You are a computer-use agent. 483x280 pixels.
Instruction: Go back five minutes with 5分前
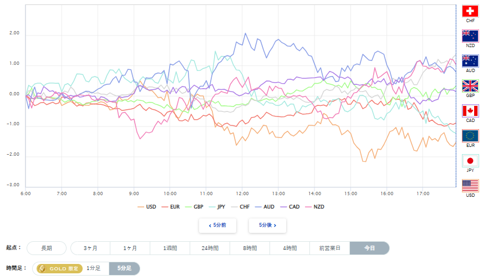click(x=217, y=226)
